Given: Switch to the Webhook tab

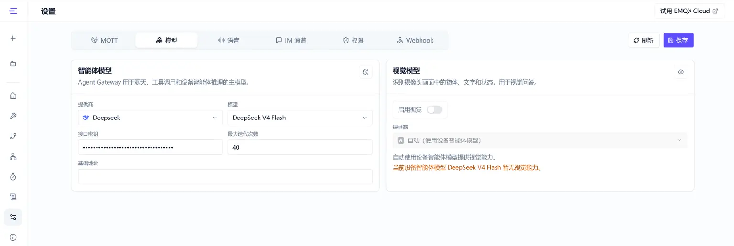Looking at the screenshot, I should click(415, 40).
